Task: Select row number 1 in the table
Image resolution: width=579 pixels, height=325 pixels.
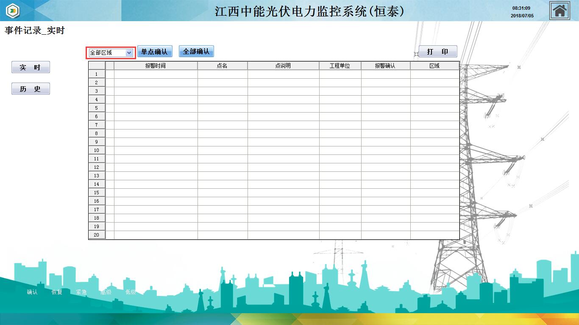Action: click(97, 74)
